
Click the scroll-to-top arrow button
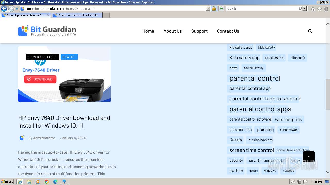[x=309, y=157]
